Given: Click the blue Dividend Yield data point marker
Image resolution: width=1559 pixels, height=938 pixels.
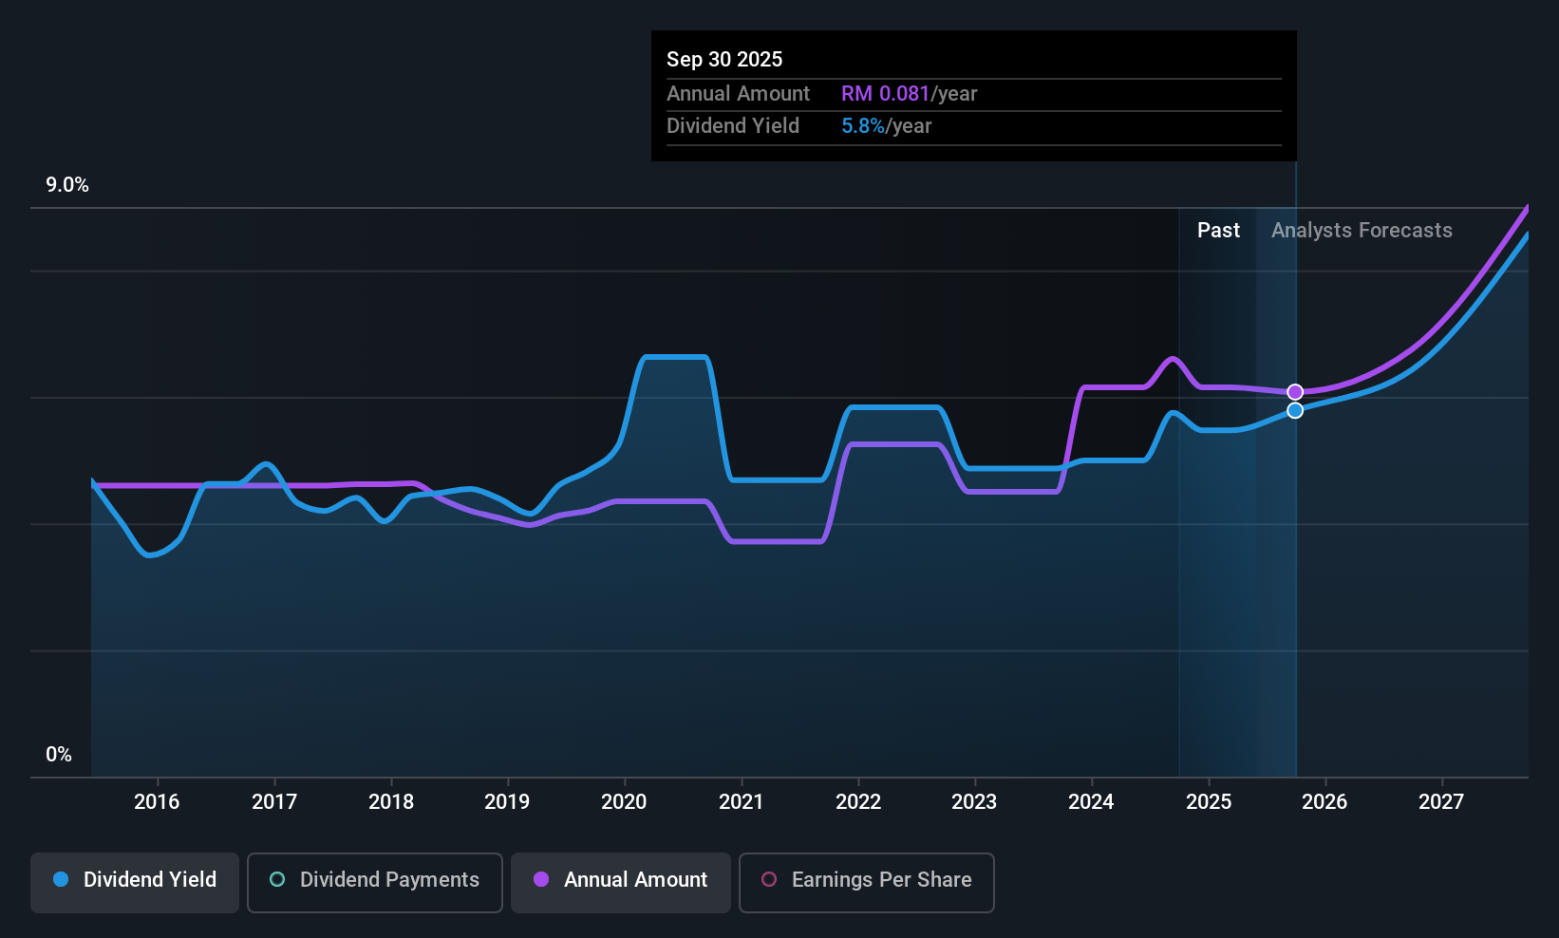Looking at the screenshot, I should click(1295, 410).
